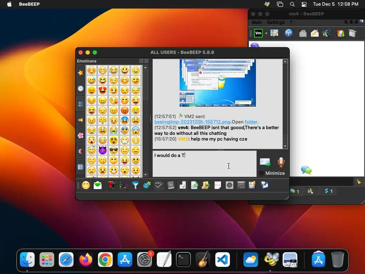Click the envelope-with-pencil compose icon in vm4
Screen dimensions: 365x274
point(315,33)
